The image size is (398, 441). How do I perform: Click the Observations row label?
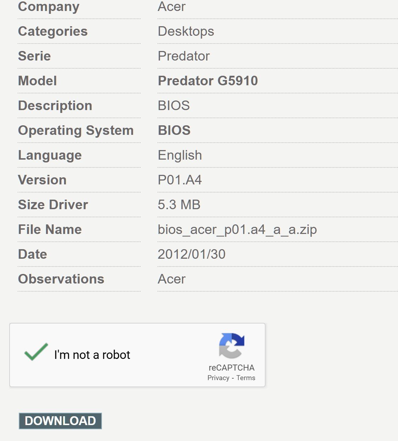[x=61, y=279]
